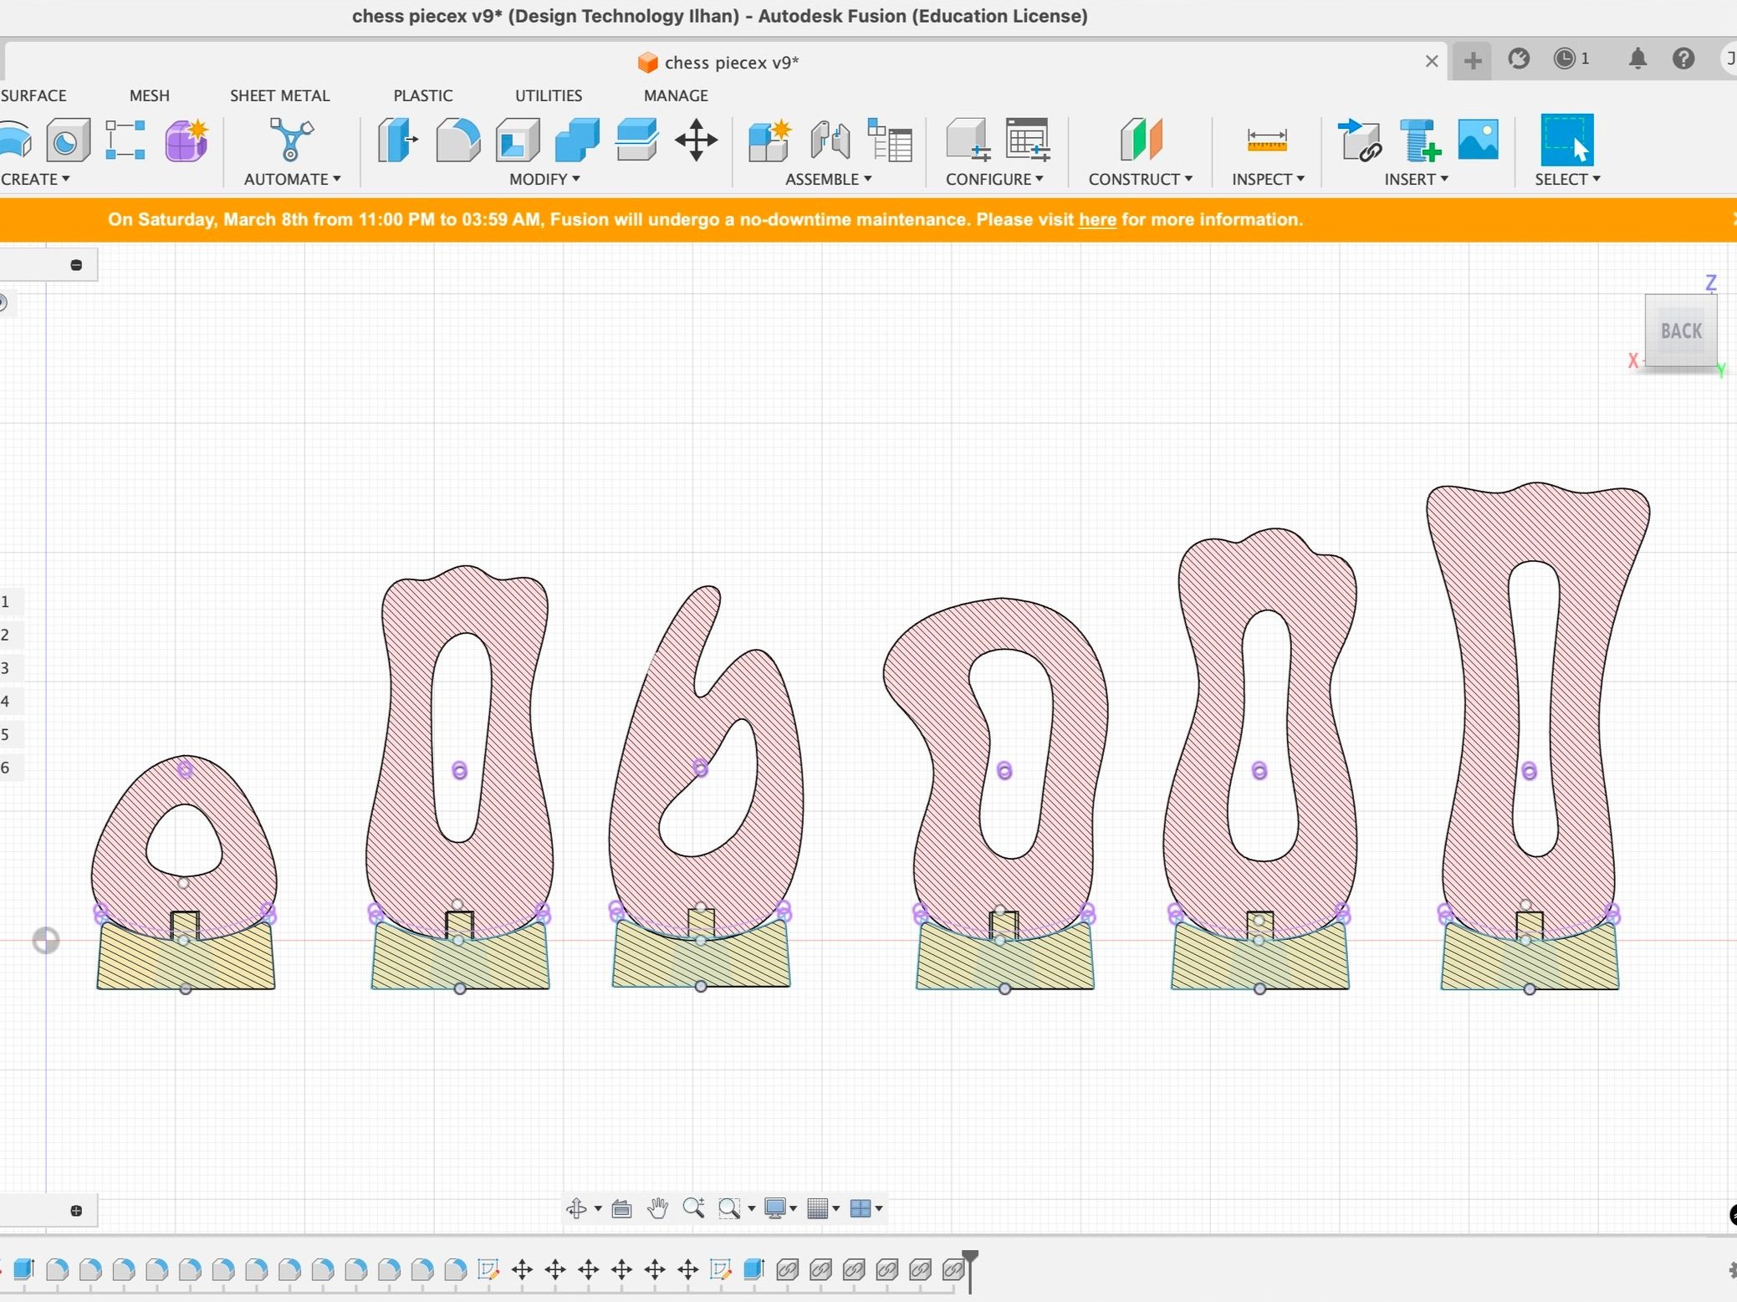Switch to the SURFACE tab

click(33, 95)
